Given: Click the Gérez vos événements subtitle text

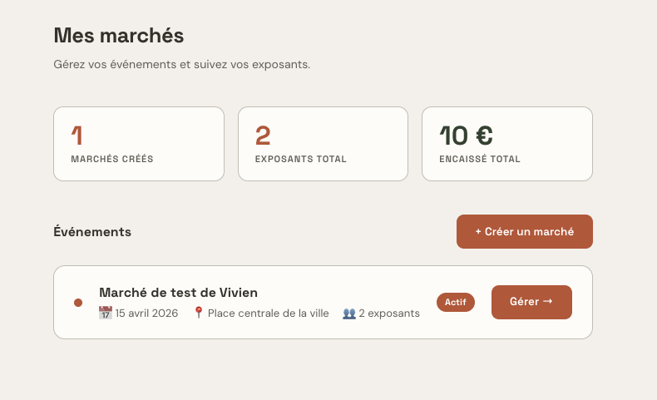Looking at the screenshot, I should [182, 65].
